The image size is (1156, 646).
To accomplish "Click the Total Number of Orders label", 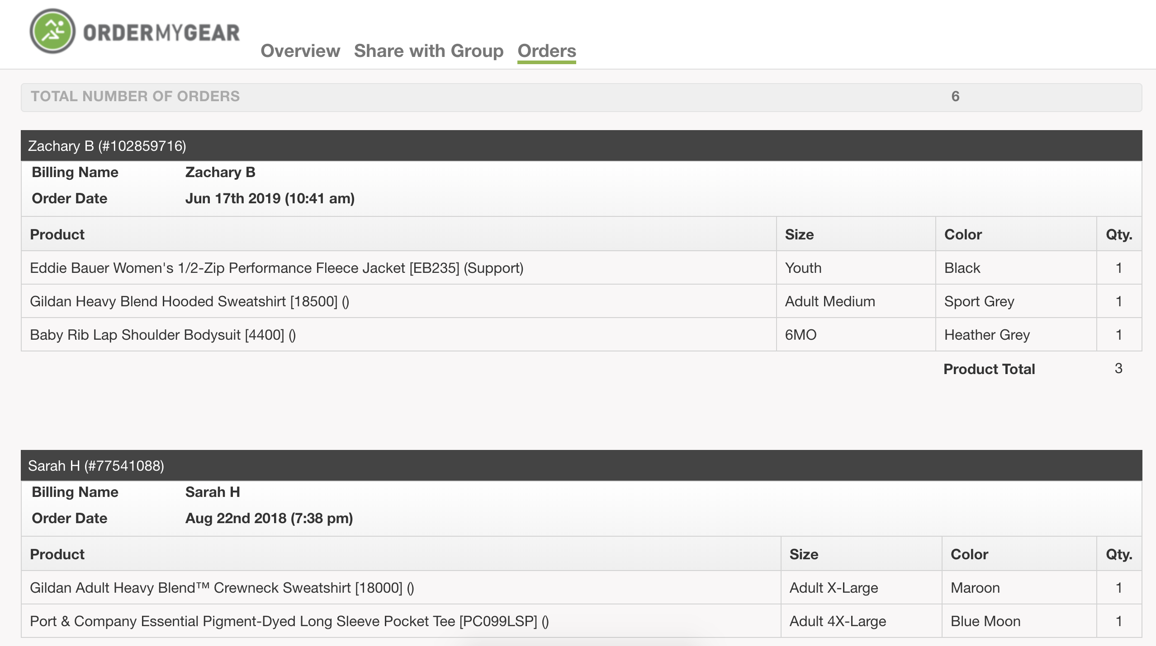I will tap(135, 96).
